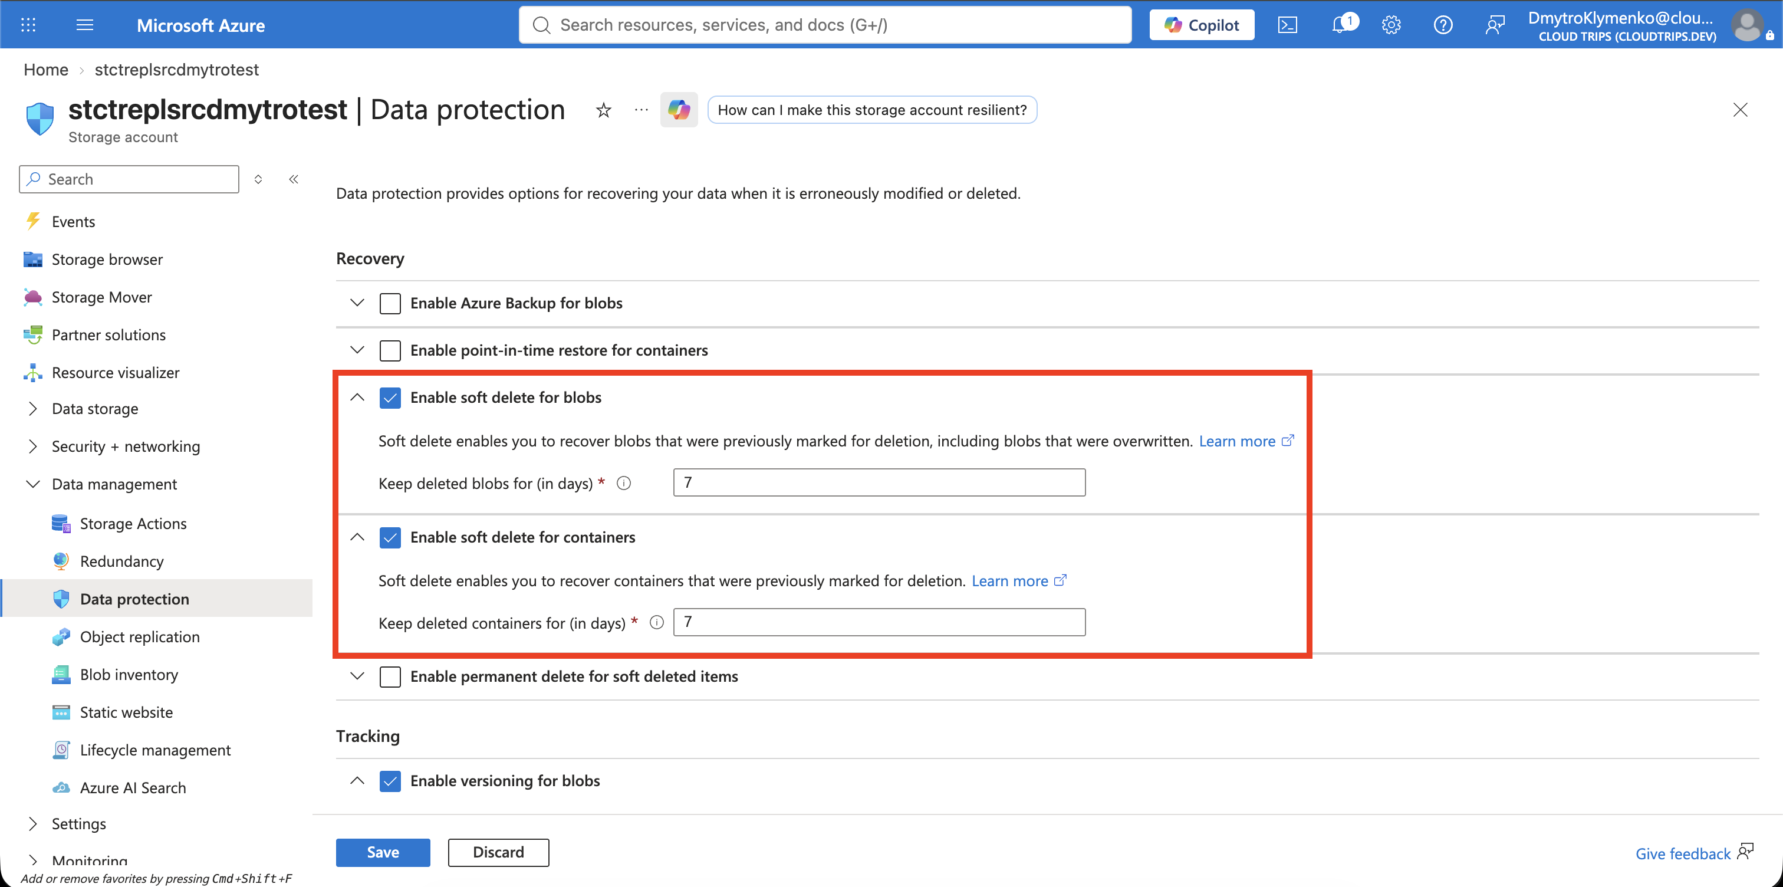Image resolution: width=1783 pixels, height=887 pixels.
Task: Save the data protection changes
Action: pos(383,852)
